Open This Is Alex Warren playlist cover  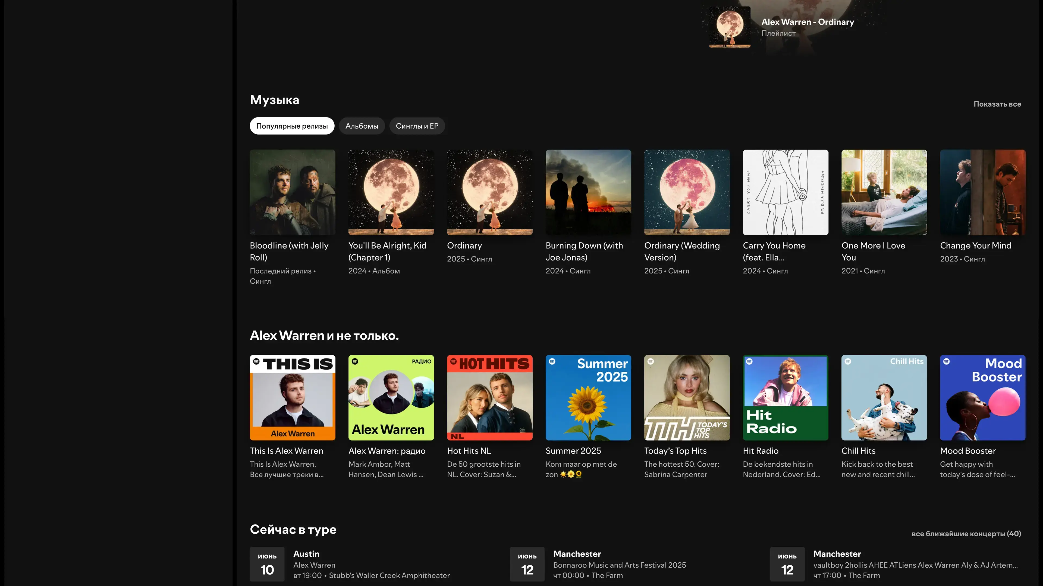pyautogui.click(x=292, y=397)
